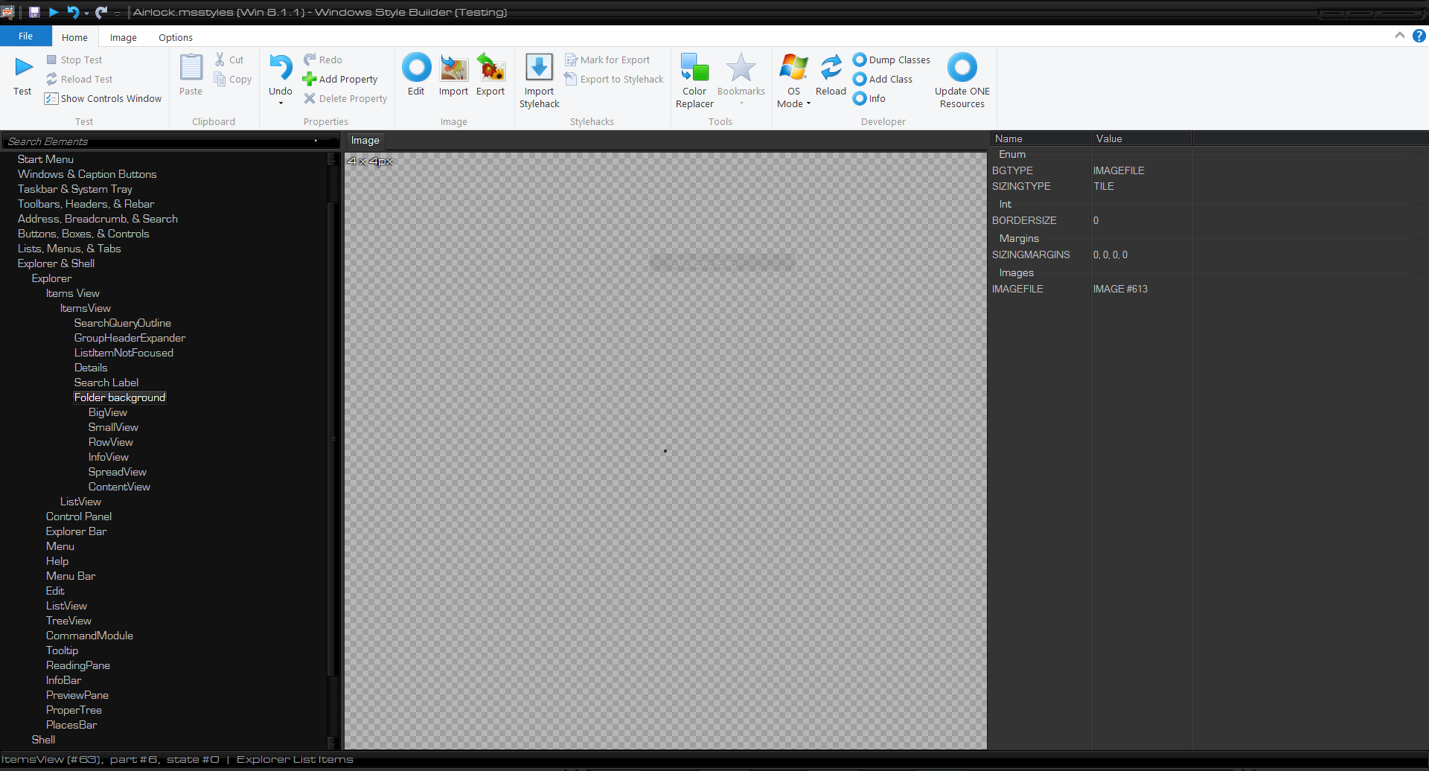1429x771 pixels.
Task: Click the Reload Test icon
Action: pos(51,79)
